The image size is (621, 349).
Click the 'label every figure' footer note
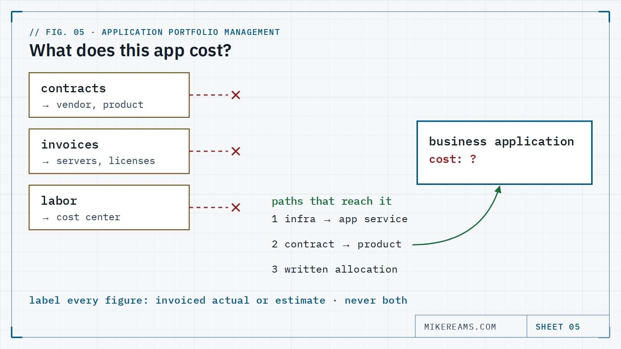(x=218, y=301)
